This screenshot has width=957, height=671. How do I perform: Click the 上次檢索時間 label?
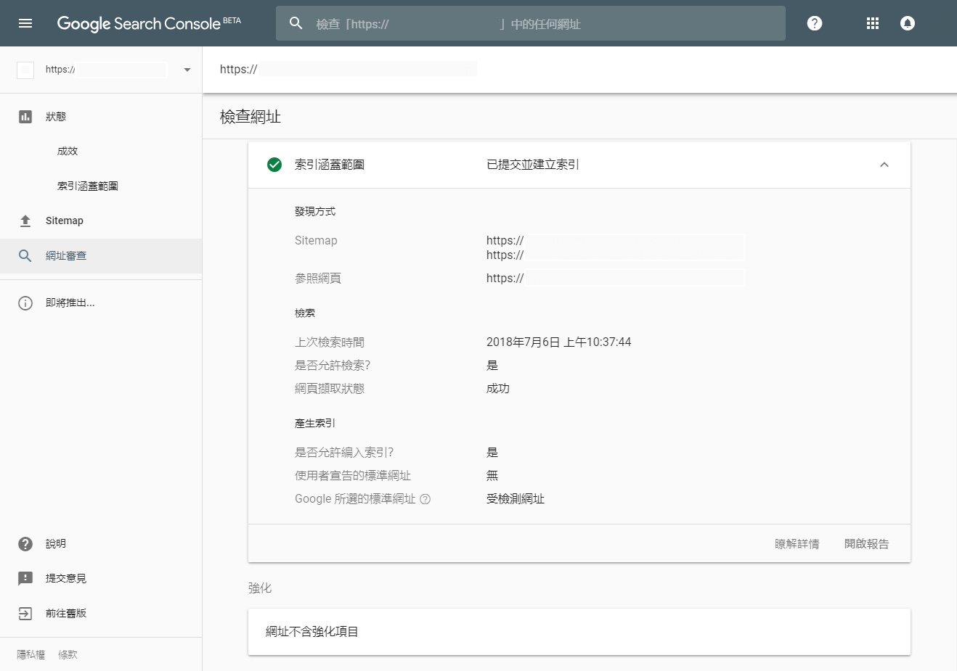pyautogui.click(x=330, y=342)
